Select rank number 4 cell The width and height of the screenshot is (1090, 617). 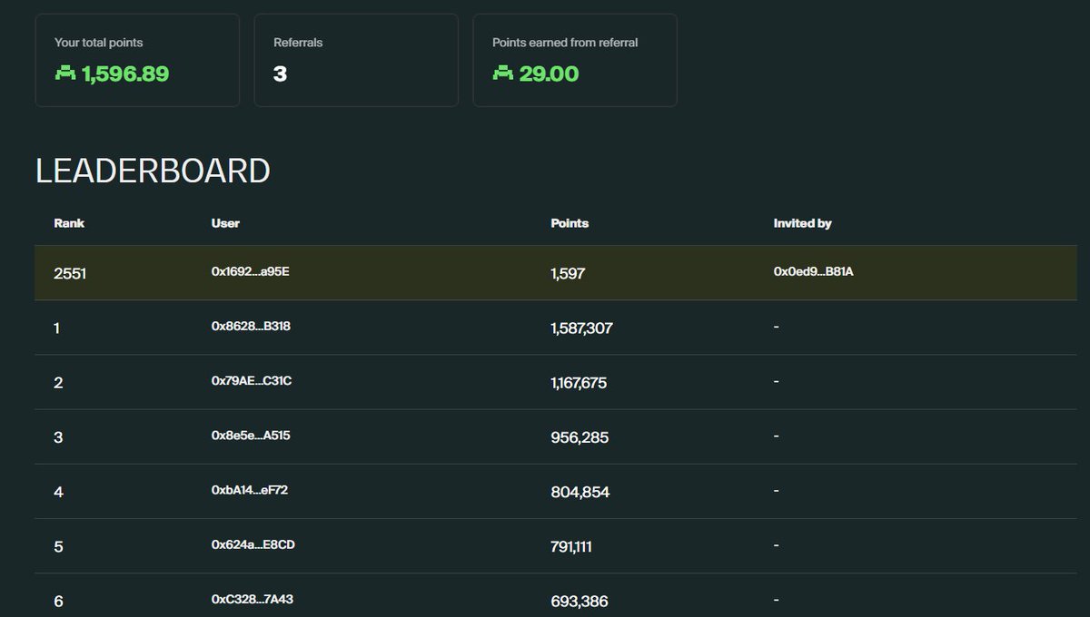(58, 492)
